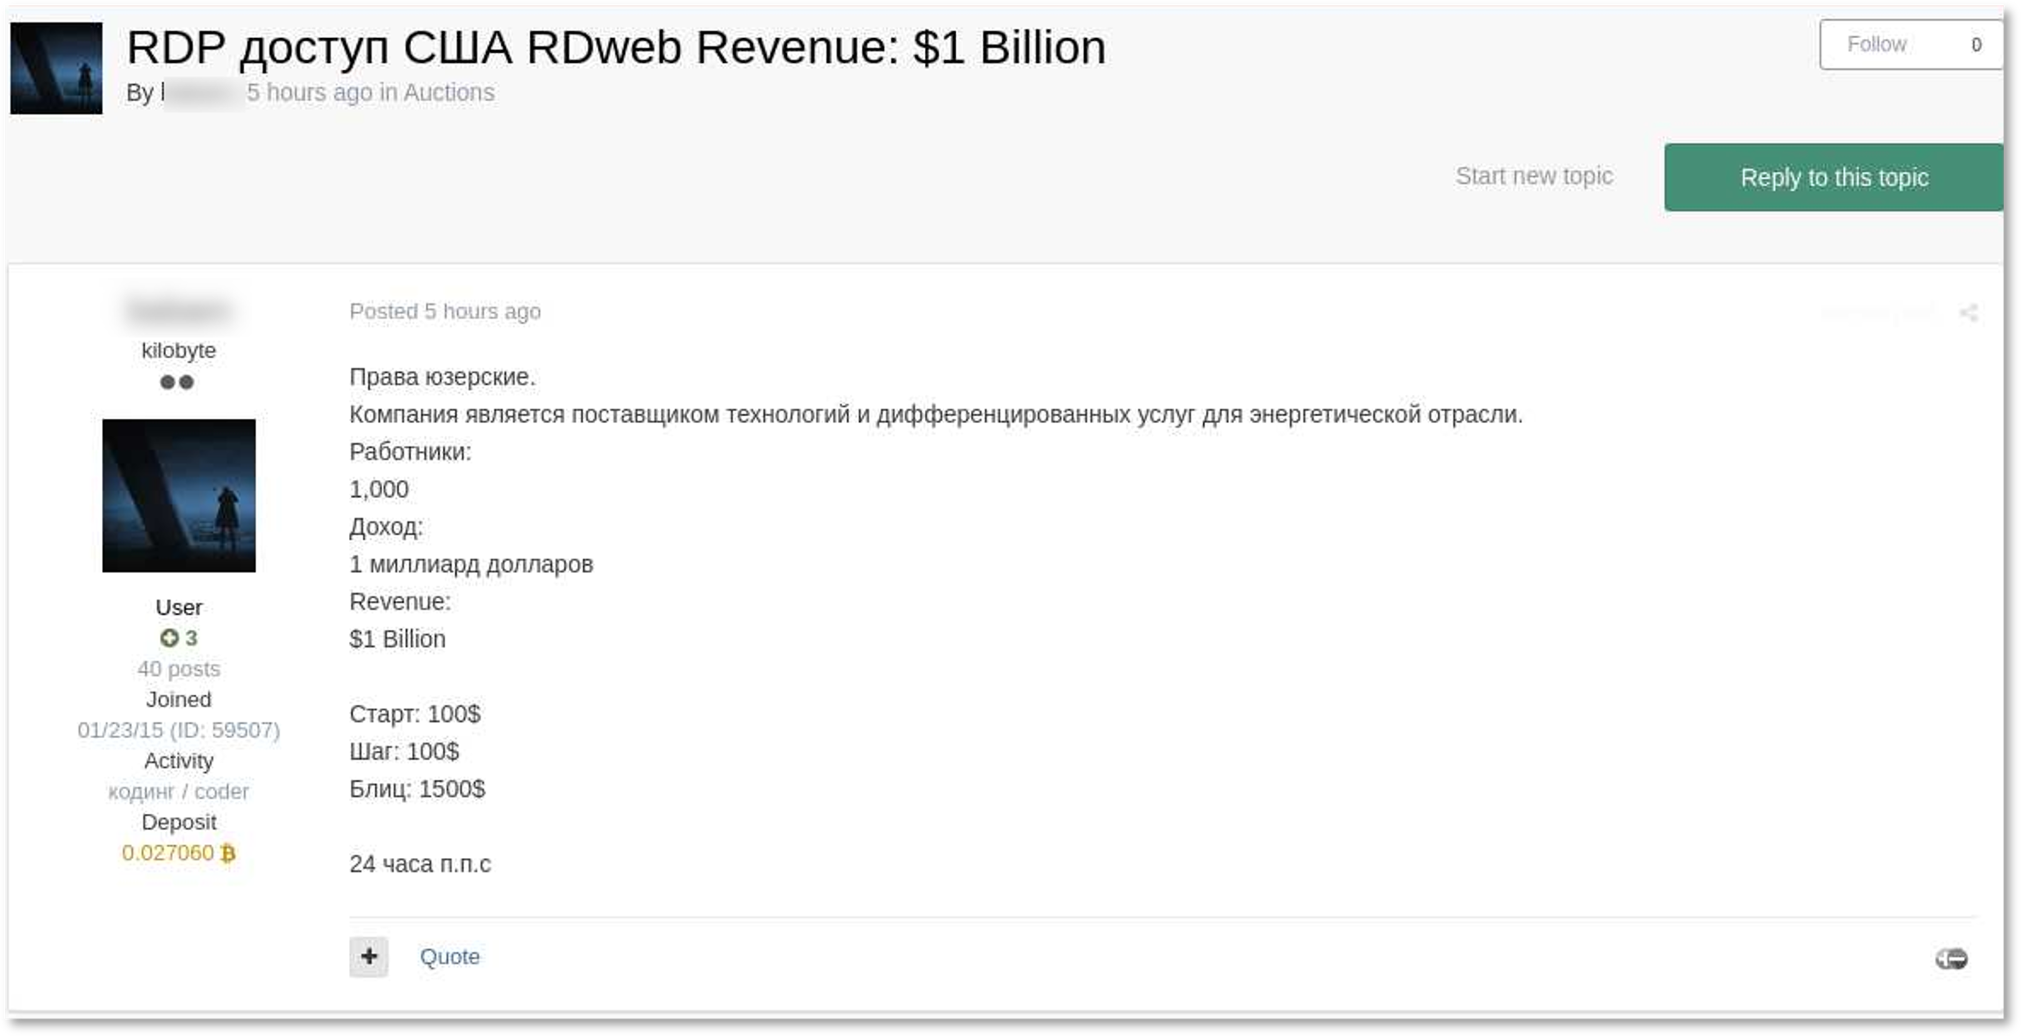Click the share icon on the post
2021x1036 pixels.
[1968, 312]
